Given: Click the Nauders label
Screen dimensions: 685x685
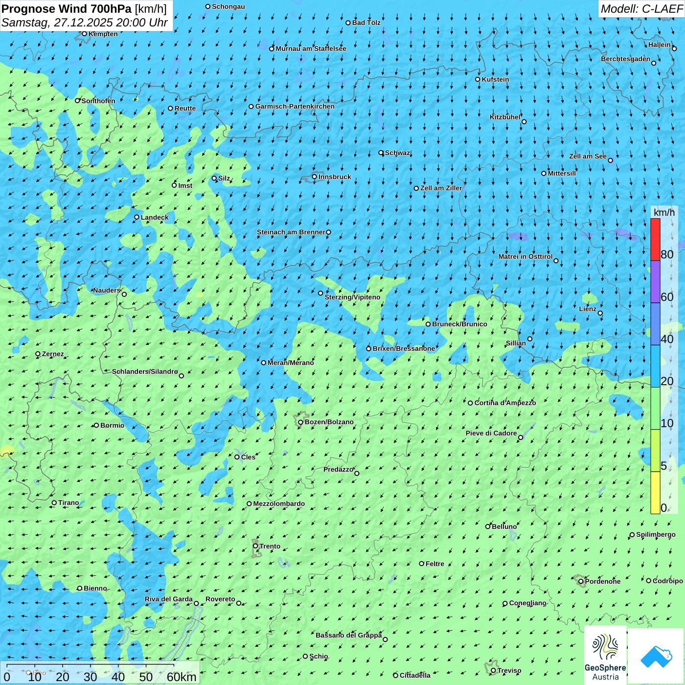Looking at the screenshot, I should tap(107, 290).
